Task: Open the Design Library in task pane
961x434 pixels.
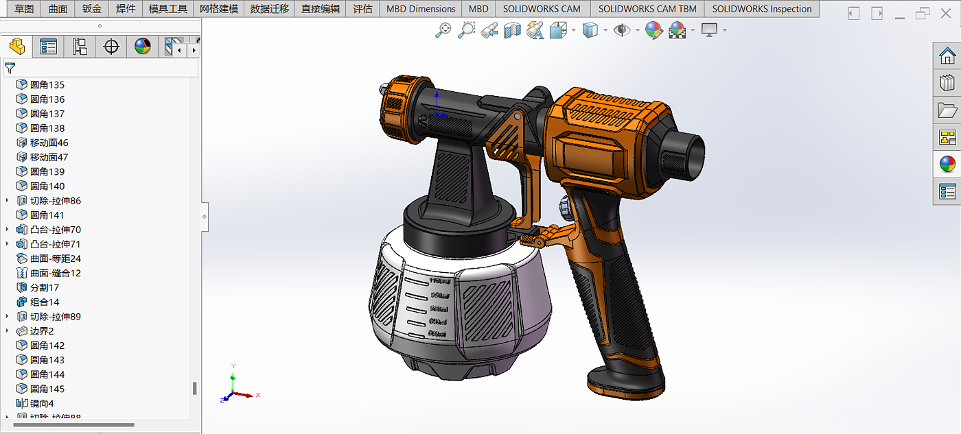Action: click(x=947, y=83)
